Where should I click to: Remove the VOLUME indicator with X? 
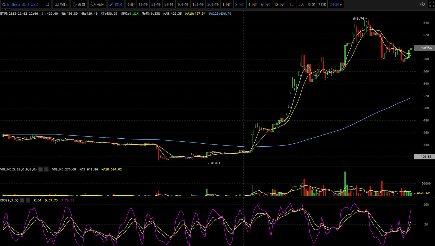point(46,169)
